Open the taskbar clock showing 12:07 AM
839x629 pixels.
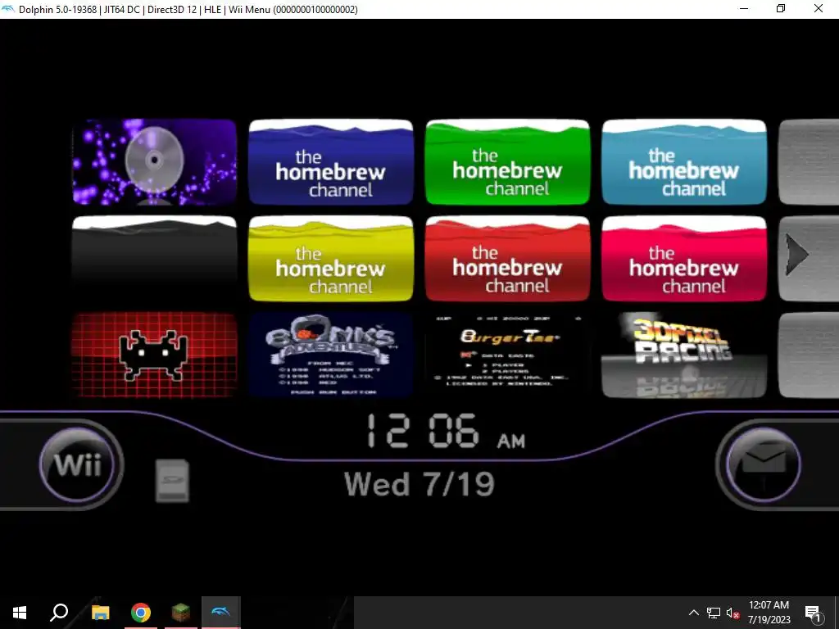[769, 613]
